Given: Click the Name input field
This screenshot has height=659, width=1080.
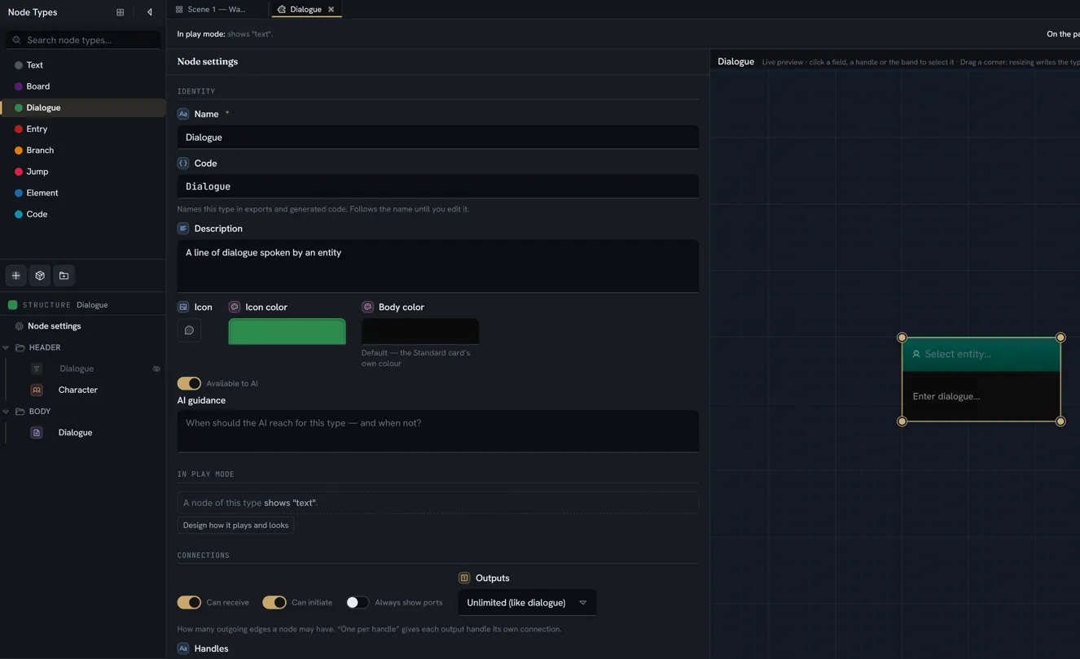Looking at the screenshot, I should [438, 137].
